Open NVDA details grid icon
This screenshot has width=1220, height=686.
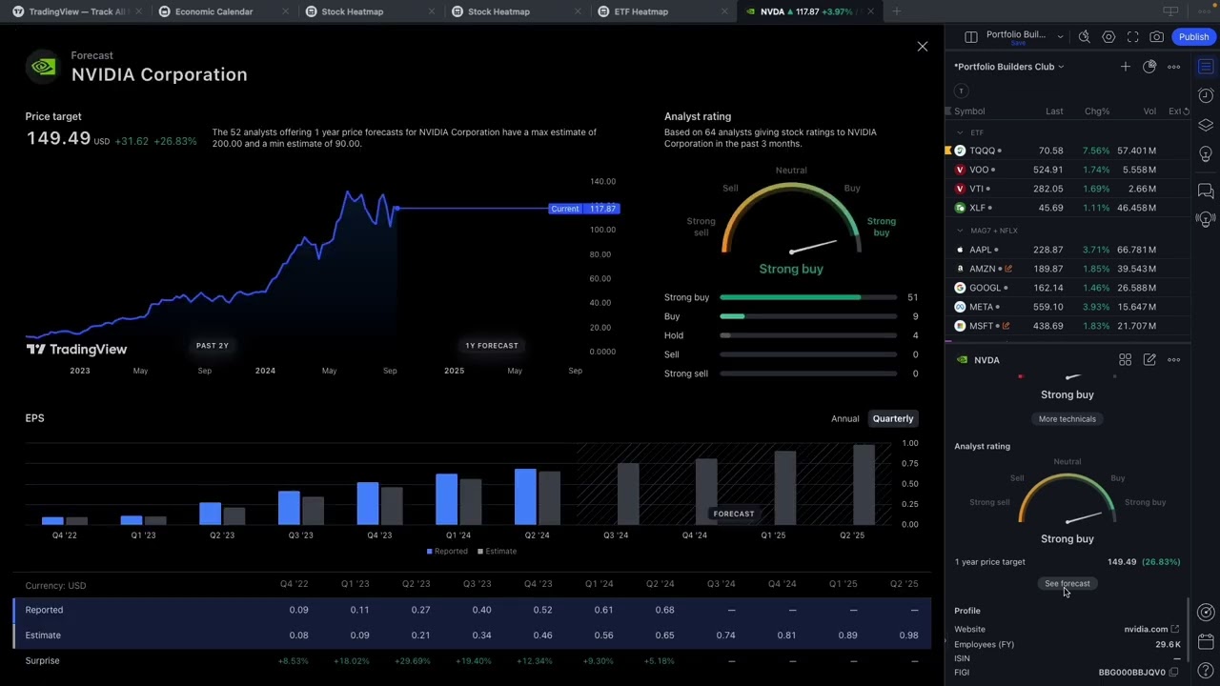click(x=1125, y=360)
